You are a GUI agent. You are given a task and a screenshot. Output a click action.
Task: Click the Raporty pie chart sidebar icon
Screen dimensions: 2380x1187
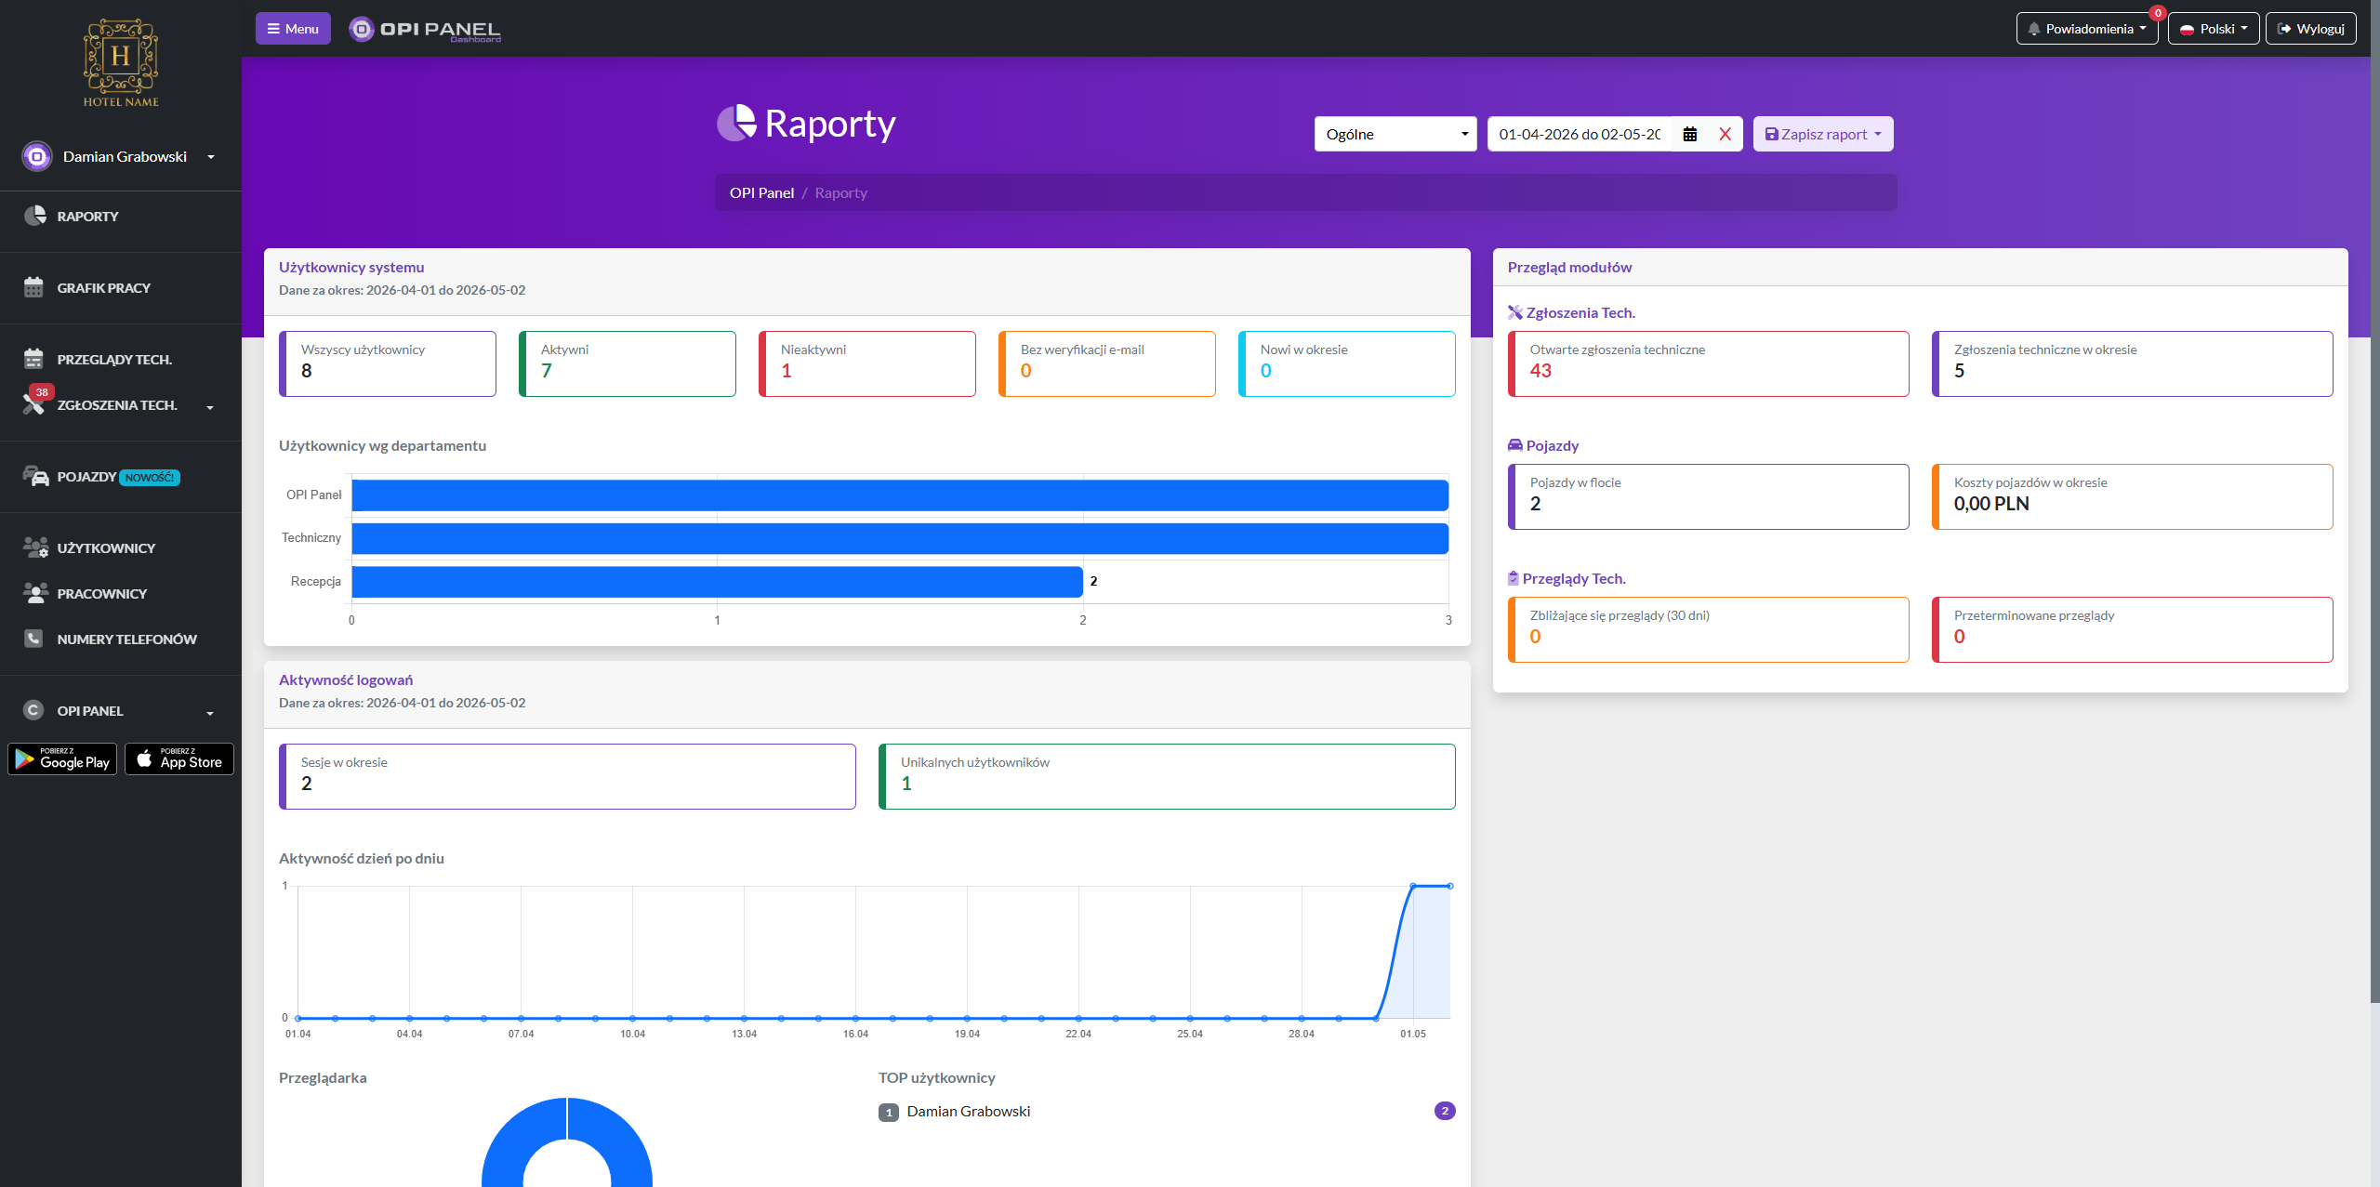pyautogui.click(x=34, y=216)
